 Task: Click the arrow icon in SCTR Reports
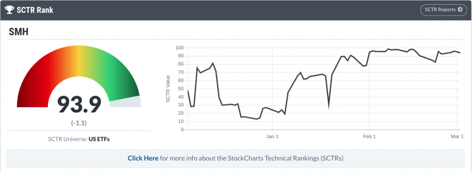[460, 10]
